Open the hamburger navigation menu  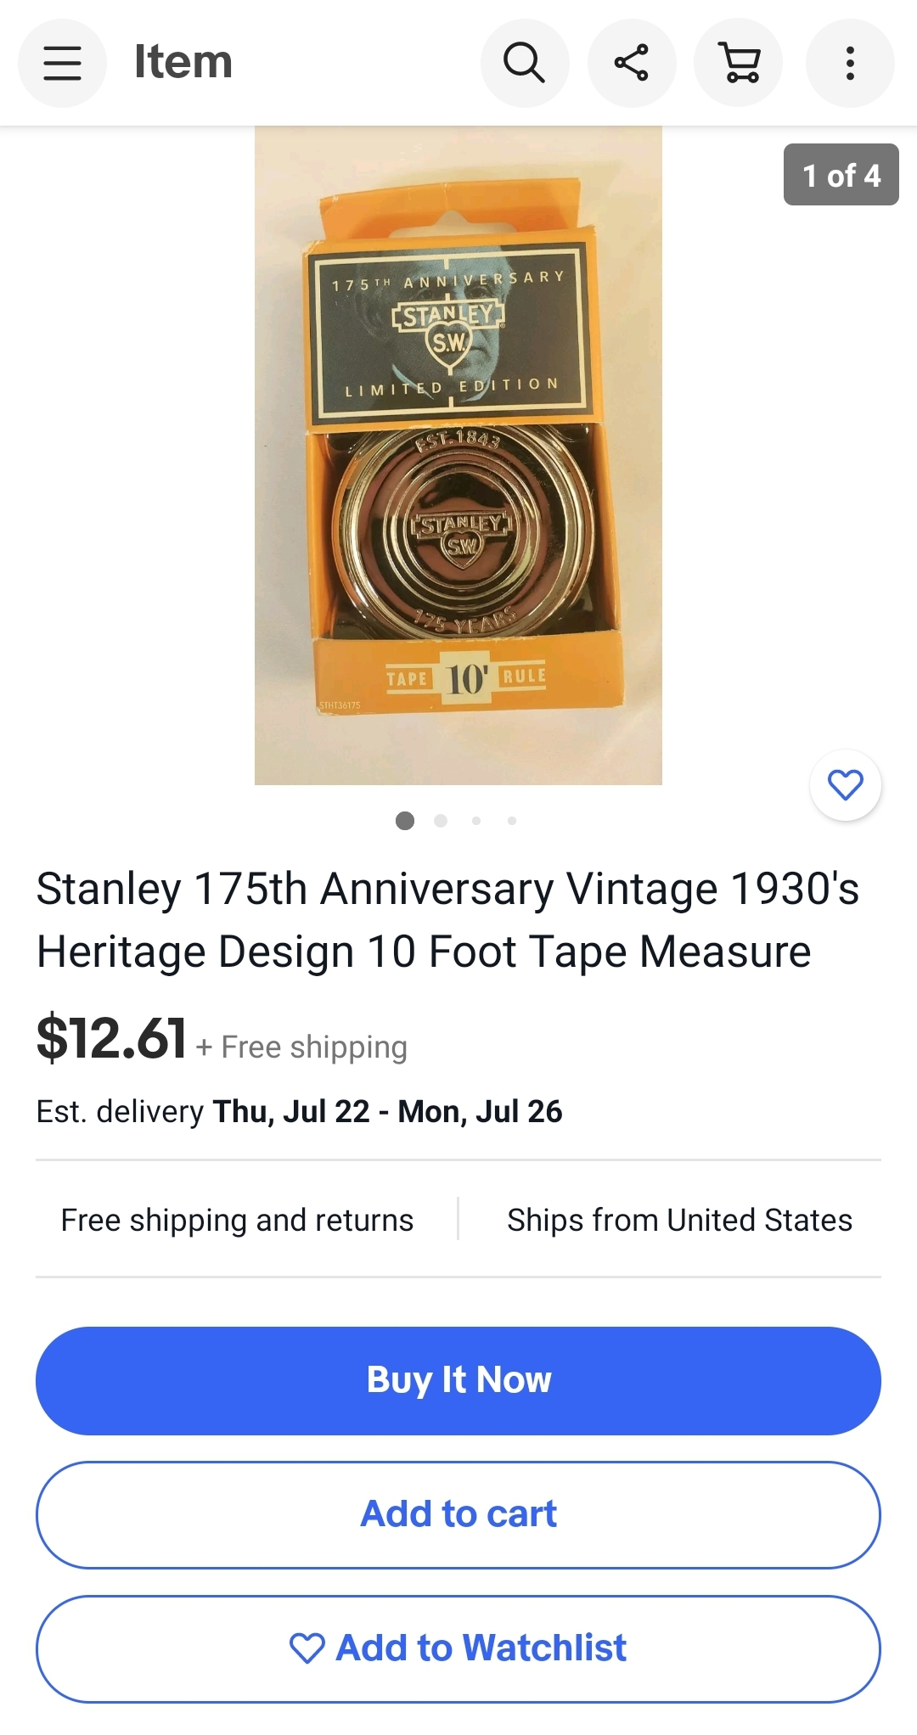(62, 63)
